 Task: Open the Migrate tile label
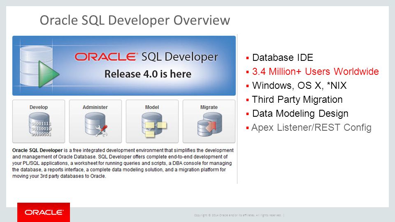(x=209, y=107)
